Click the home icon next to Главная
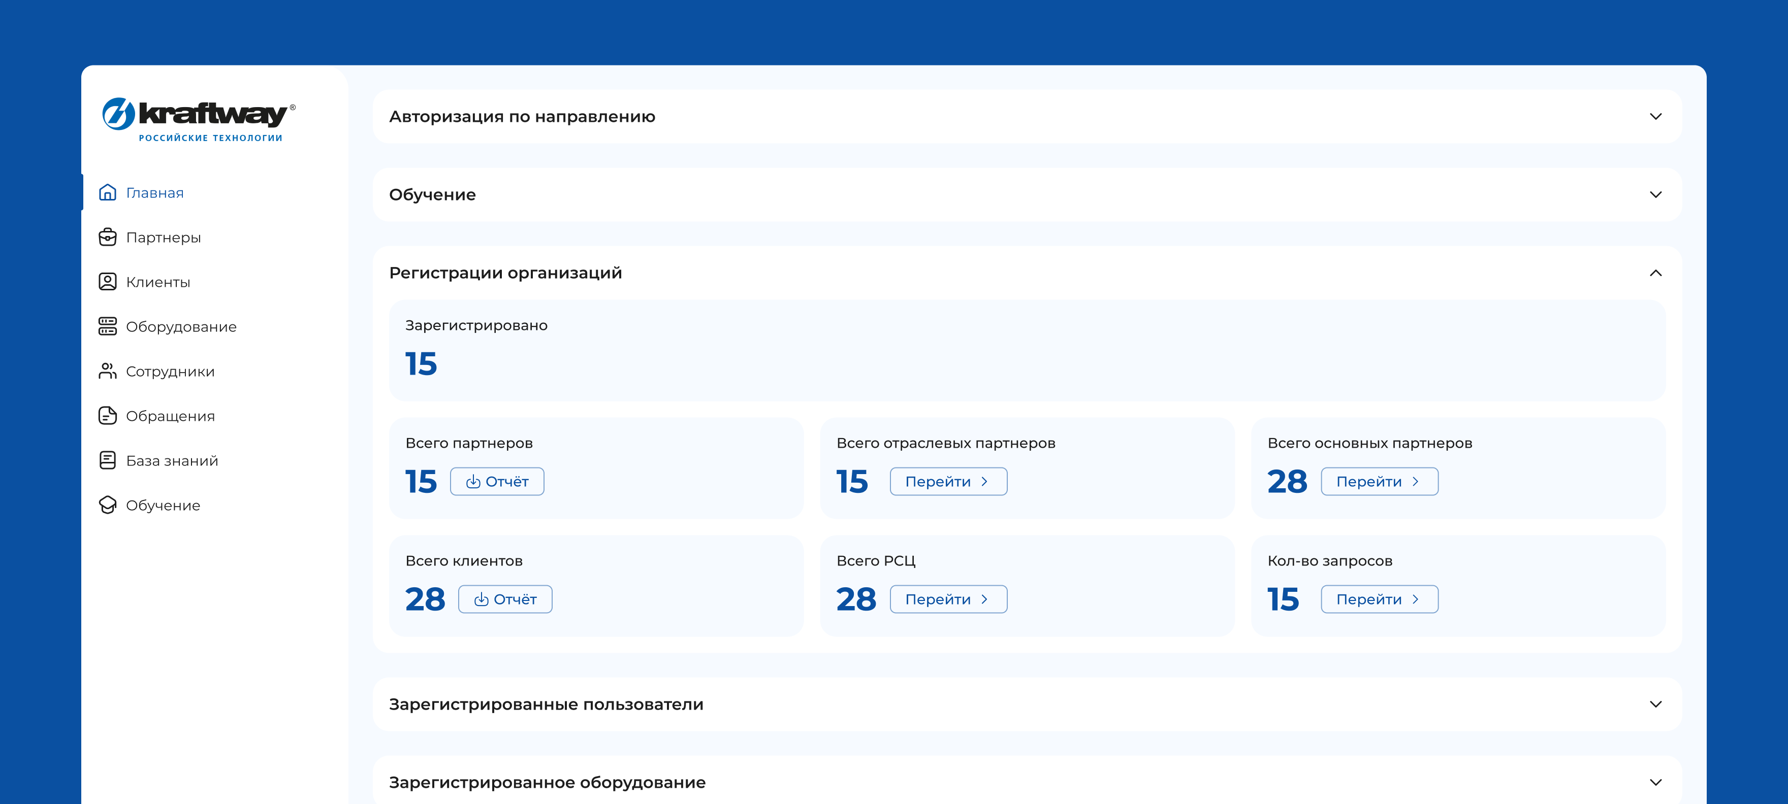The image size is (1788, 804). 108,192
